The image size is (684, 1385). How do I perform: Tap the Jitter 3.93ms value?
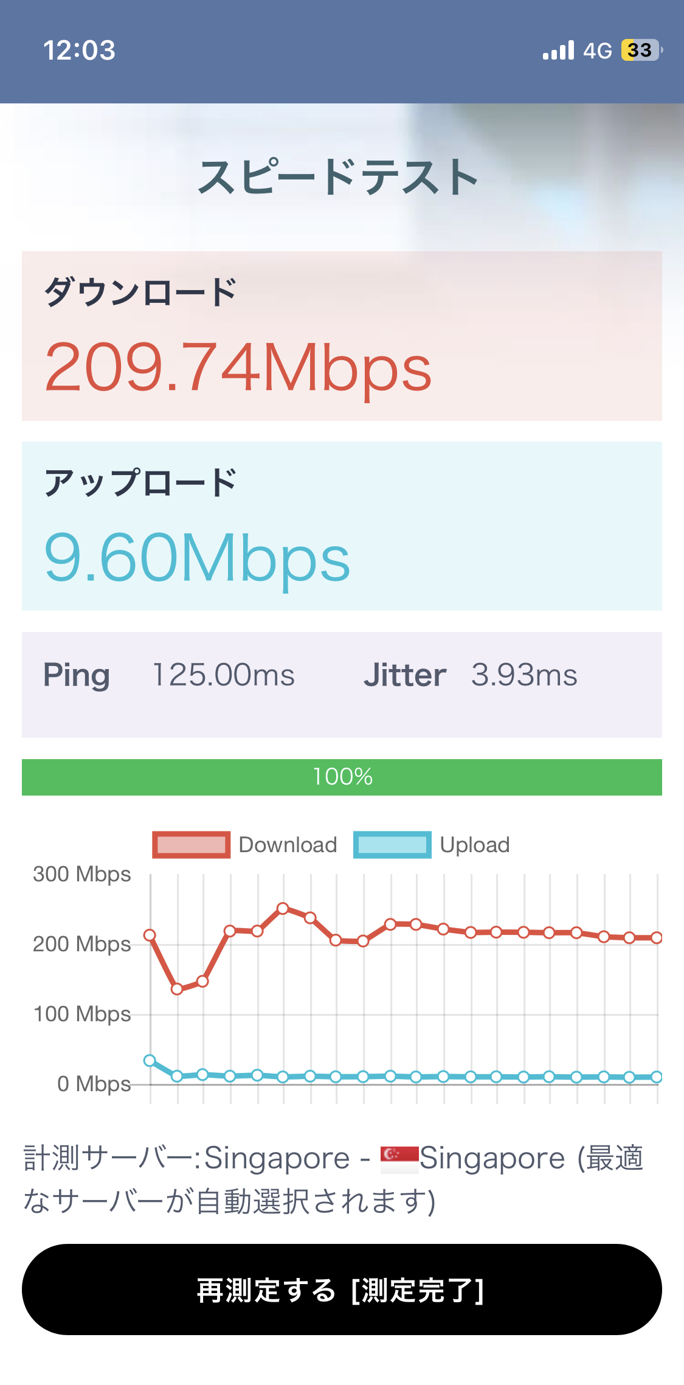[524, 675]
